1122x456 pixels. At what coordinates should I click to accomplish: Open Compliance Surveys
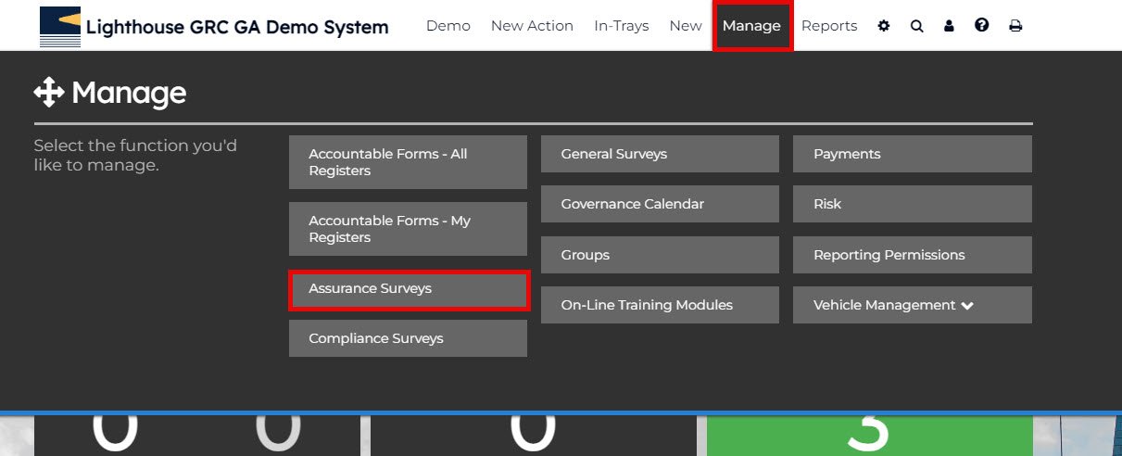click(x=408, y=338)
